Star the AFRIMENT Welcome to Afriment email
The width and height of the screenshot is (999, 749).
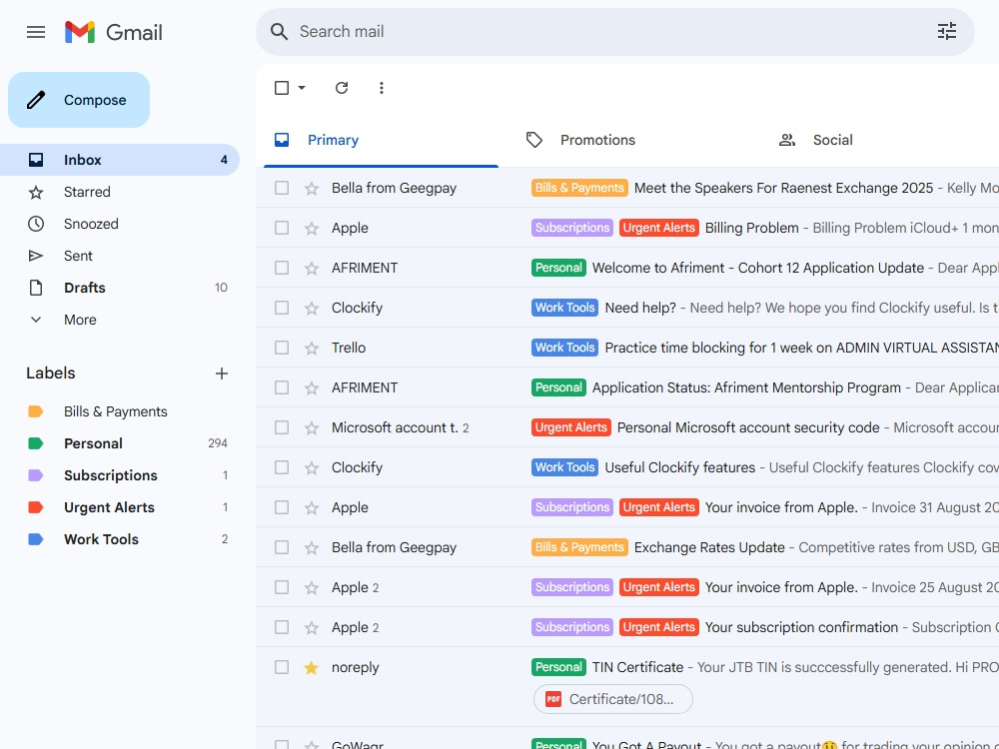pyautogui.click(x=311, y=268)
